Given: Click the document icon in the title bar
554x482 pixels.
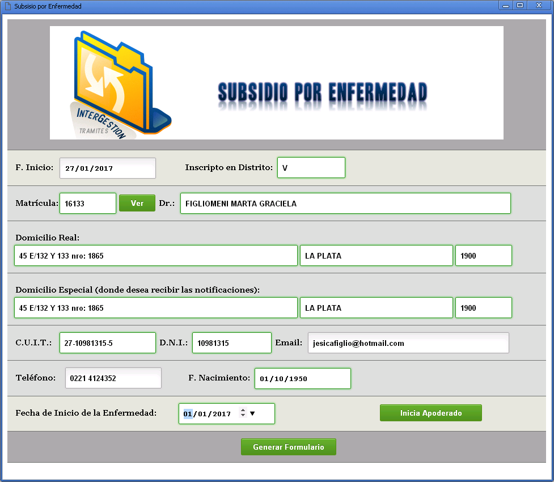Looking at the screenshot, I should (x=7, y=6).
